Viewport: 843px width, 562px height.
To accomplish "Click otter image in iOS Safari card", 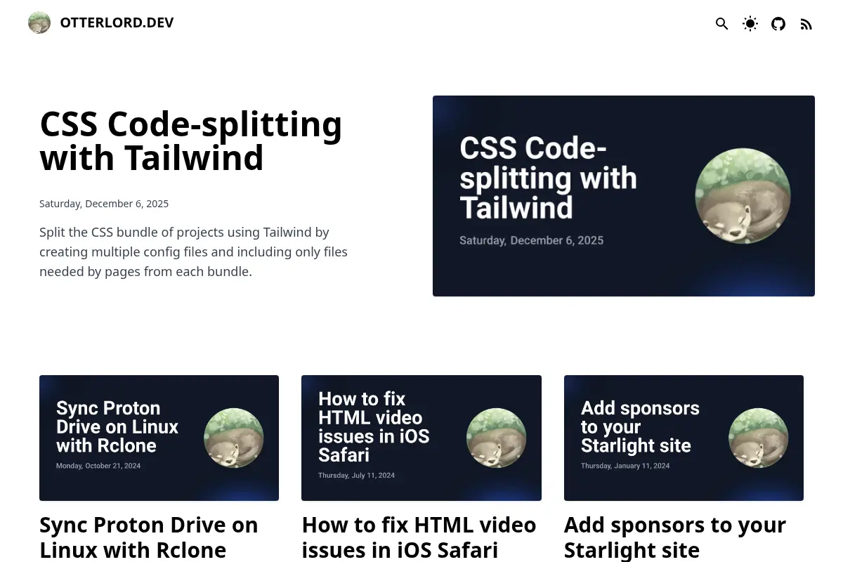I will [x=496, y=438].
